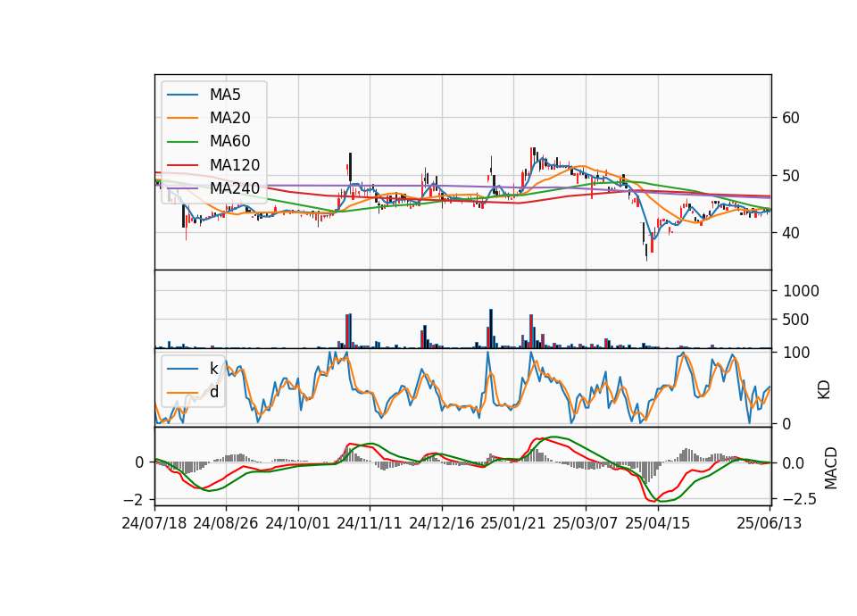This screenshot has height=616, width=857.
Task: Click the volume axis value 1000
Action: click(x=801, y=291)
